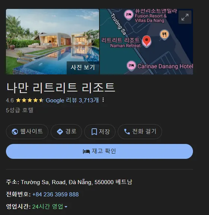Image resolution: width=209 pixels, height=215 pixels.
Task: Click the 4.6 star rating display
Action: click(x=25, y=100)
